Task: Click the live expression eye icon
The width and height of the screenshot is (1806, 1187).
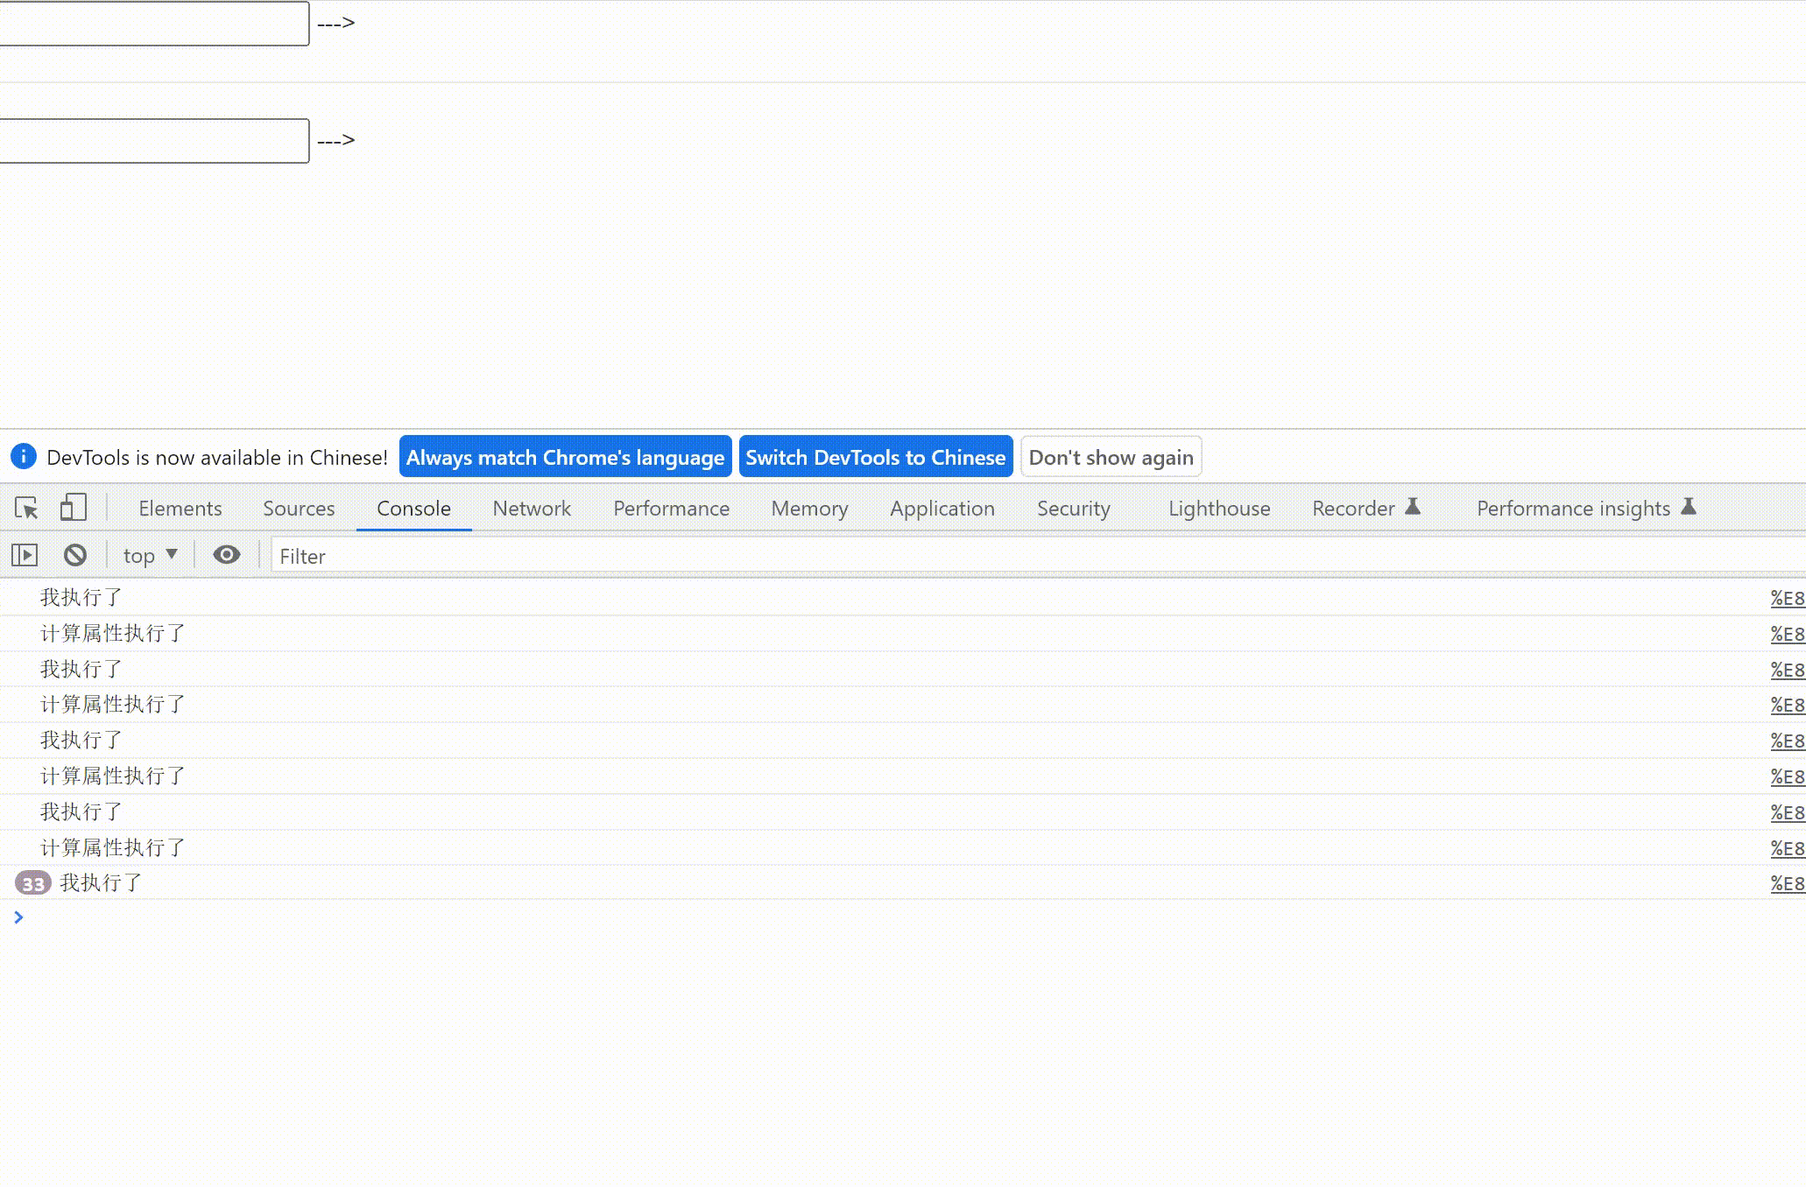Action: click(227, 555)
